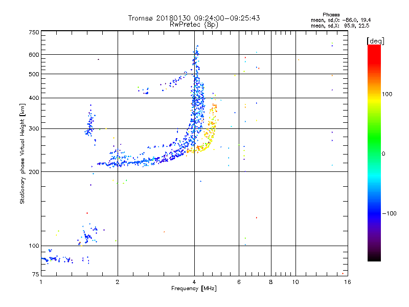
Task: Click the 100 tick label on colorbar
Action: pos(387,94)
